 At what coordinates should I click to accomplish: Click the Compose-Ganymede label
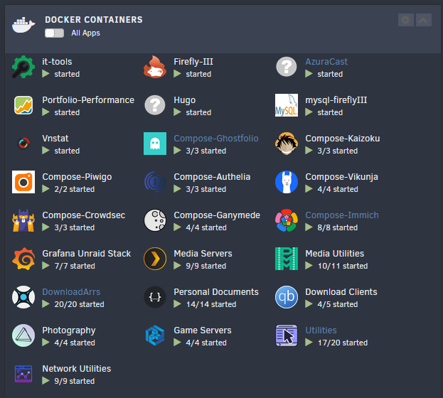tap(217, 215)
